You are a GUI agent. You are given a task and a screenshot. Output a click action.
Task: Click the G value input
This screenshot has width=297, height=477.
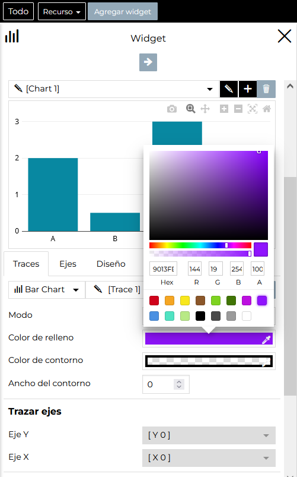[x=216, y=269]
